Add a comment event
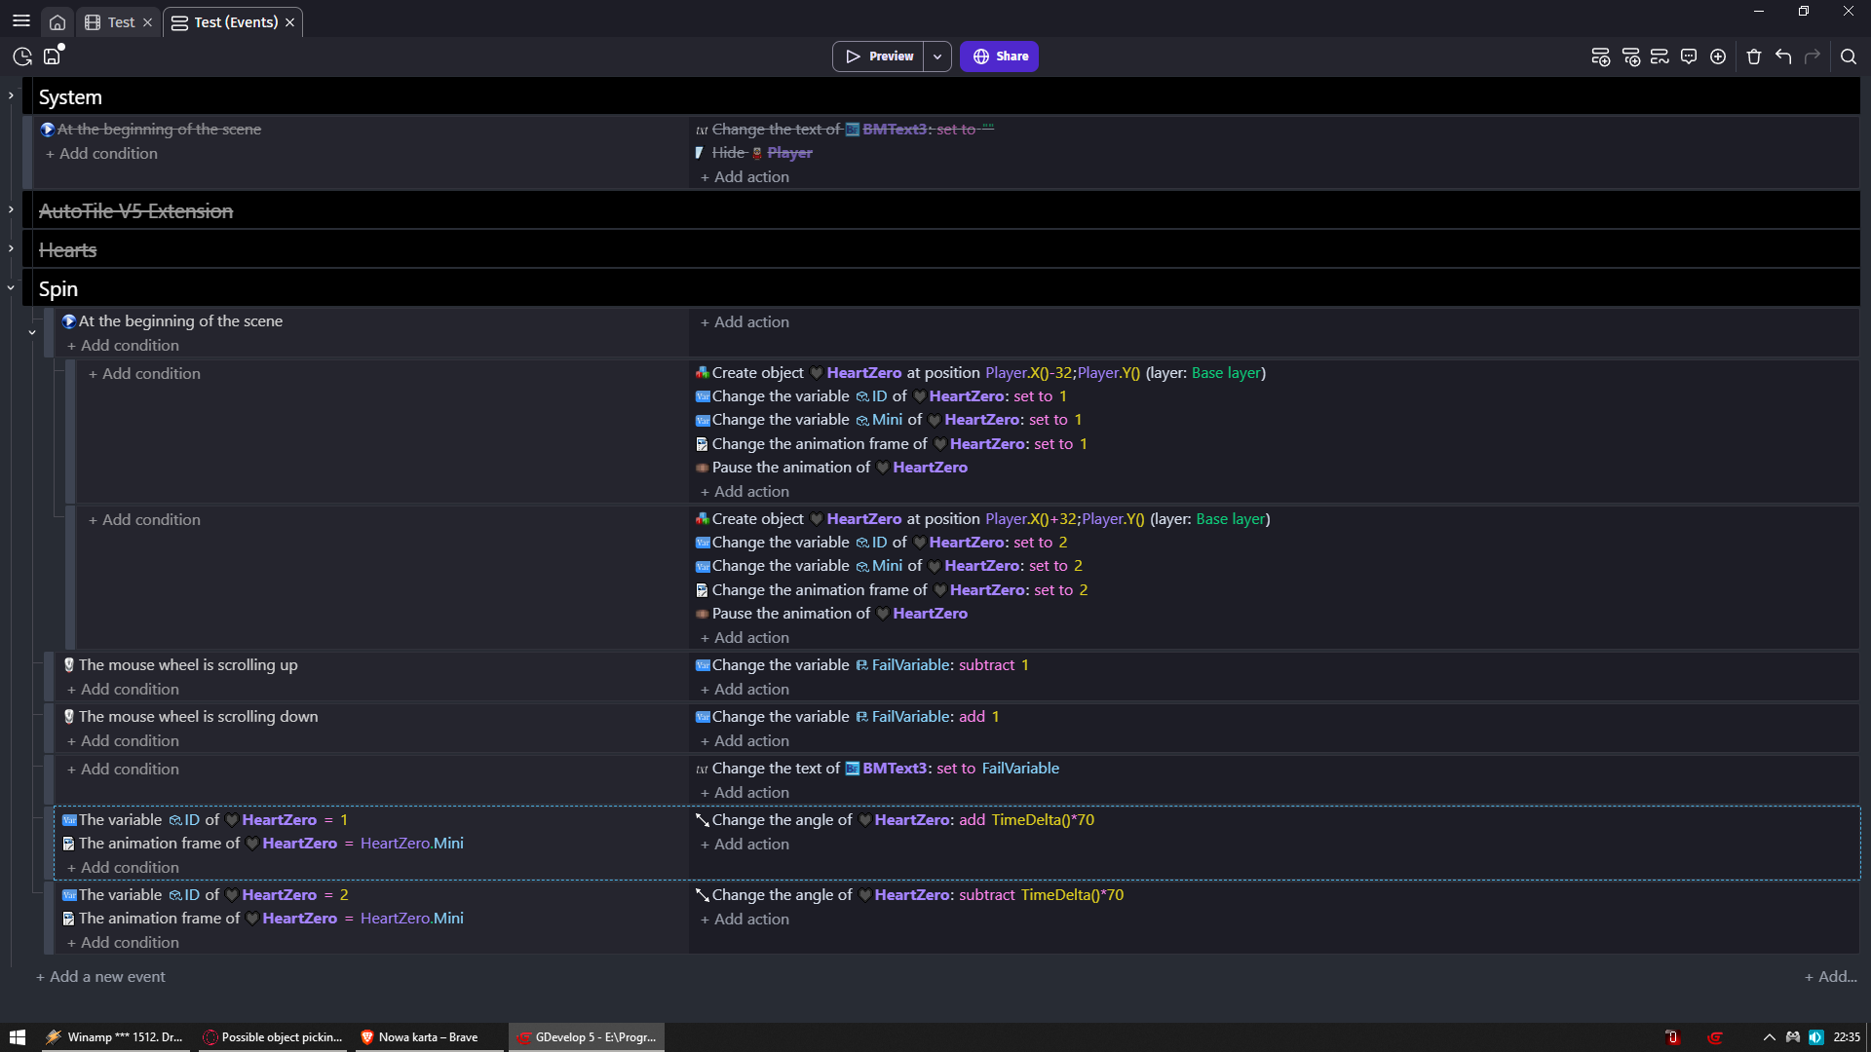The width and height of the screenshot is (1871, 1052). point(1689,56)
